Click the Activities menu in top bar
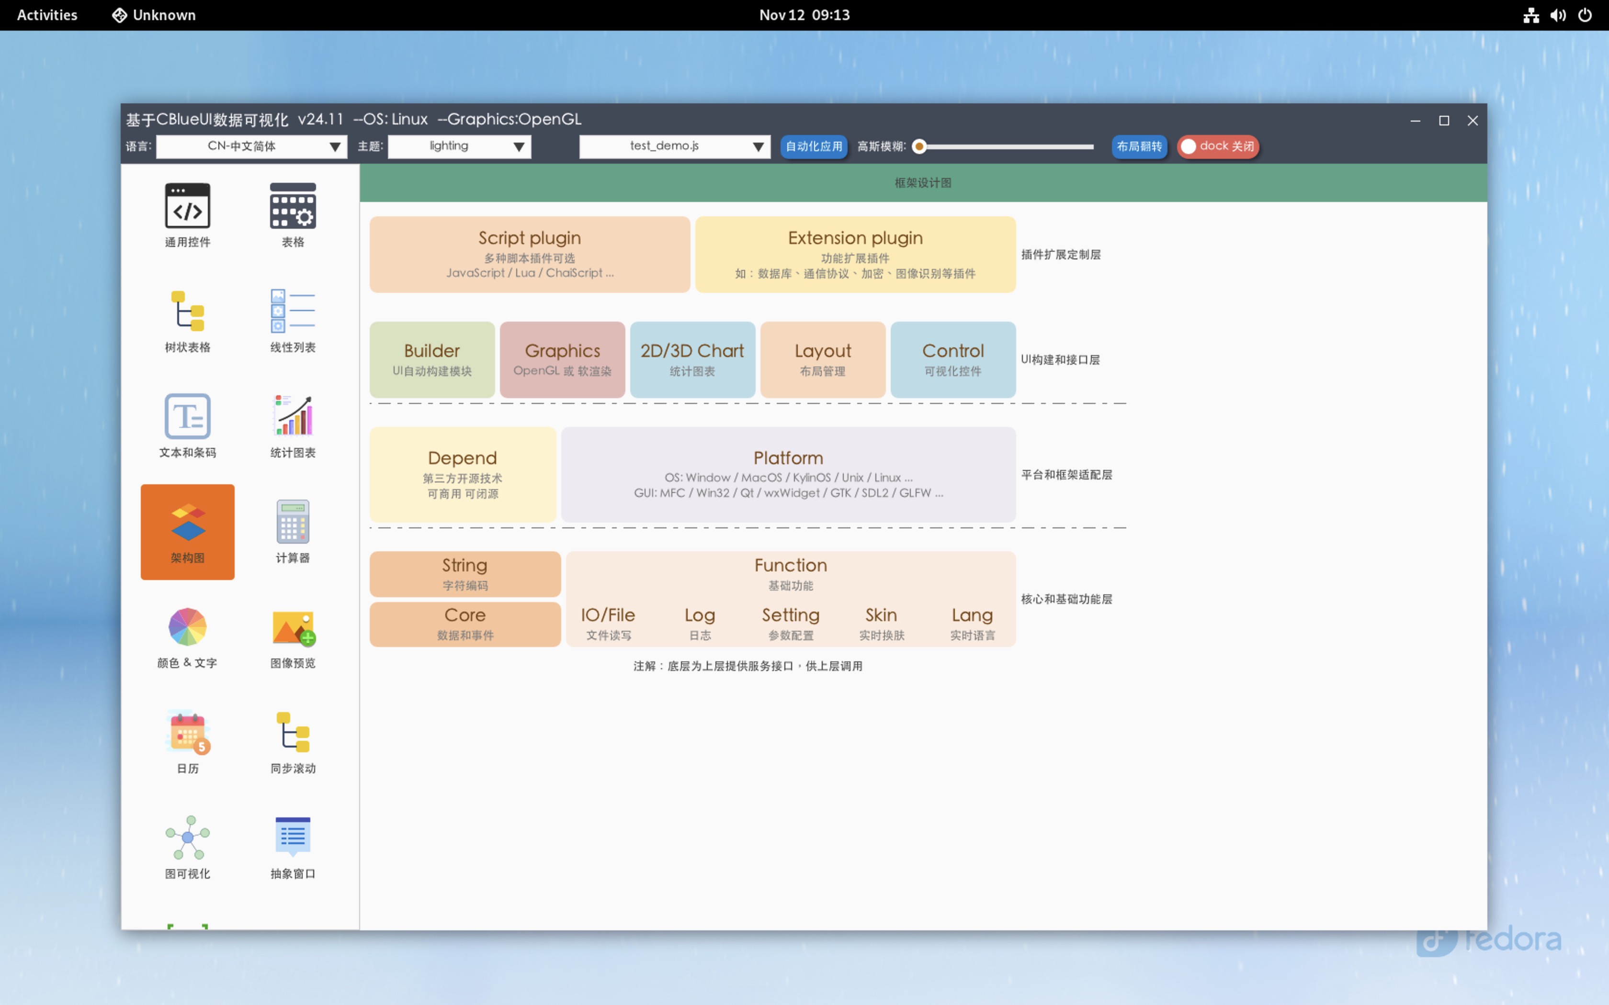 [46, 15]
